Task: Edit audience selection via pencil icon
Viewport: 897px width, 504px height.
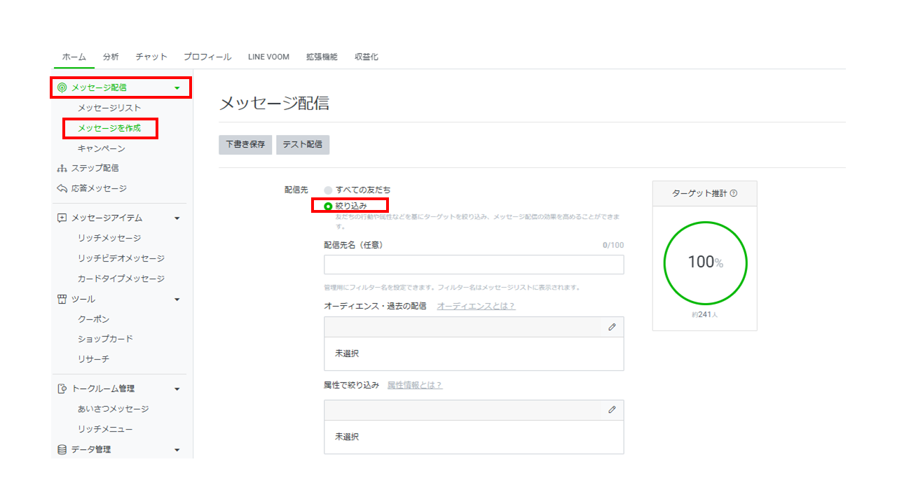Action: point(612,327)
